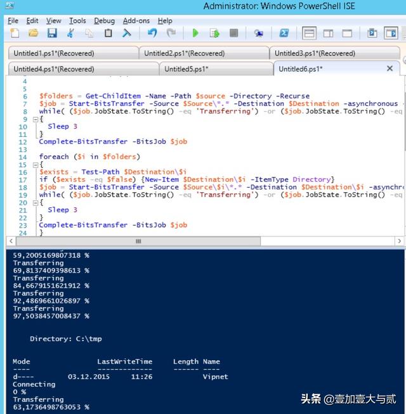Undo the last edit

click(152, 33)
